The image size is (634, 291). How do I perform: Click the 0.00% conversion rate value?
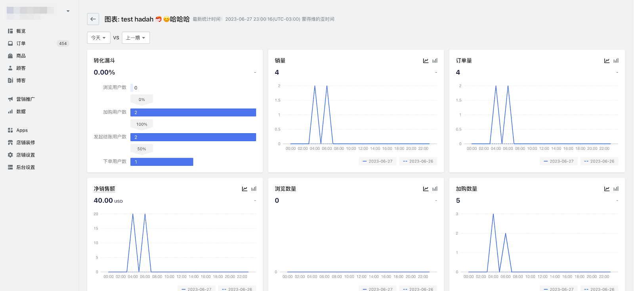104,72
